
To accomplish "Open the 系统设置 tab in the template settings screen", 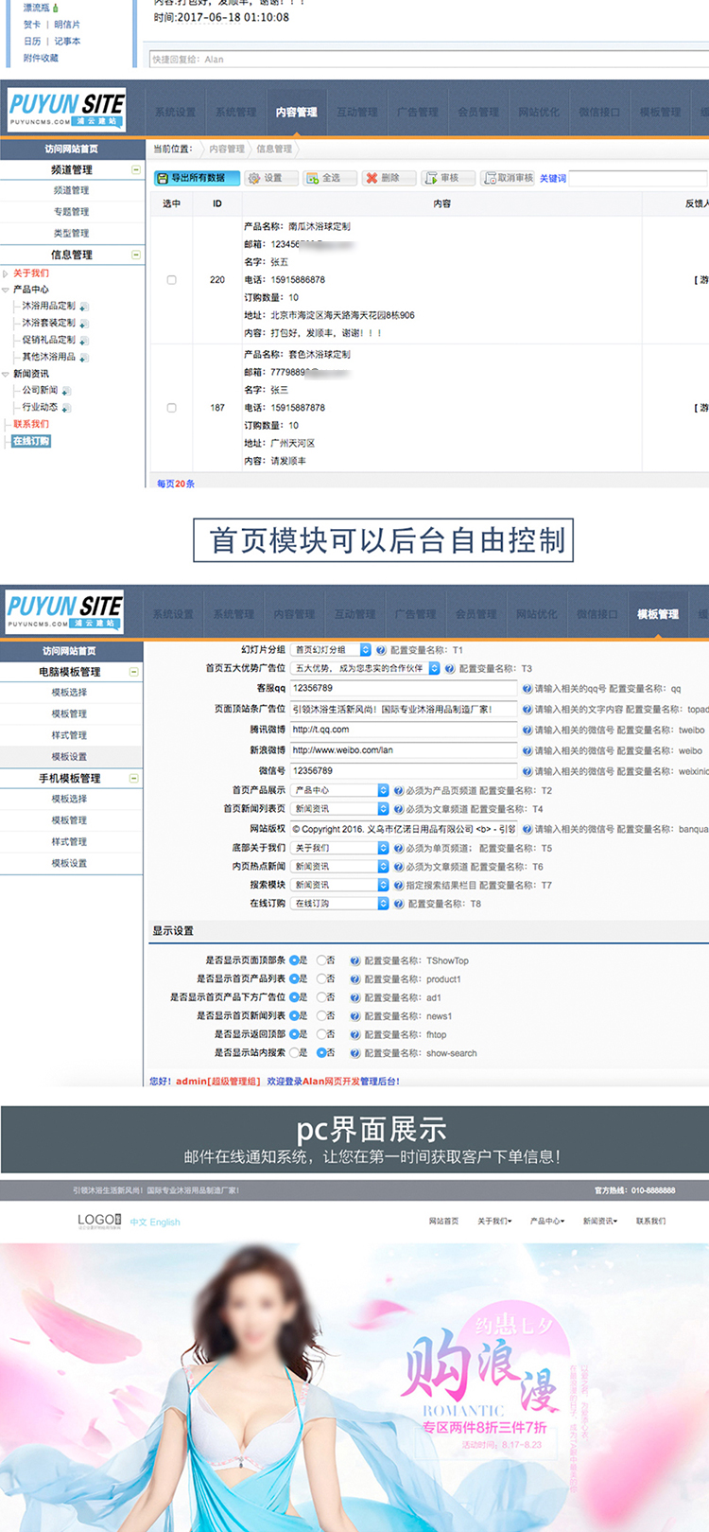I will [x=173, y=614].
